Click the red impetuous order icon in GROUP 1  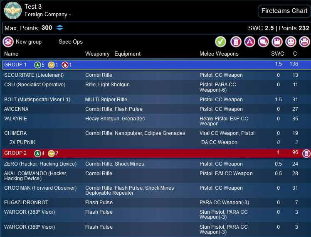pyautogui.click(x=65, y=65)
